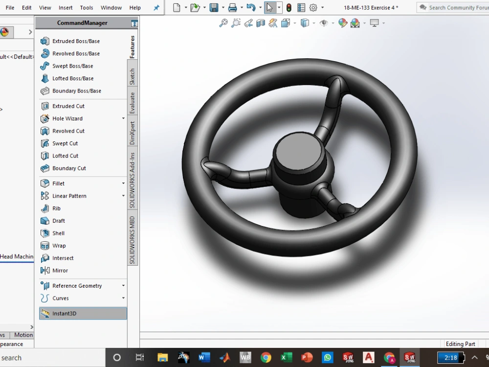This screenshot has height=367, width=489.
Task: Expand the Fillet tool dropdown arrow
Action: click(123, 183)
